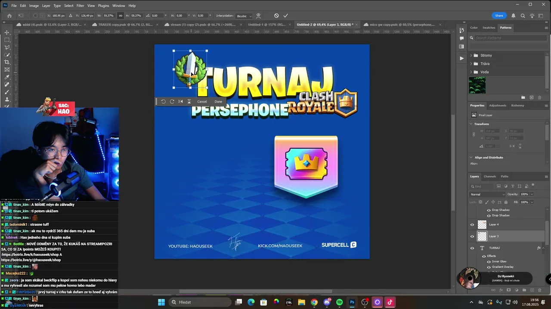Select the Frame tool

click(x=7, y=70)
